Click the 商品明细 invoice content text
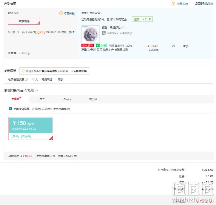216x205 pixels. (47, 79)
